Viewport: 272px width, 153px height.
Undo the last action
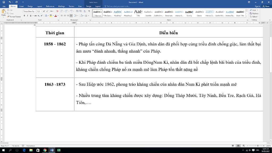10,2
